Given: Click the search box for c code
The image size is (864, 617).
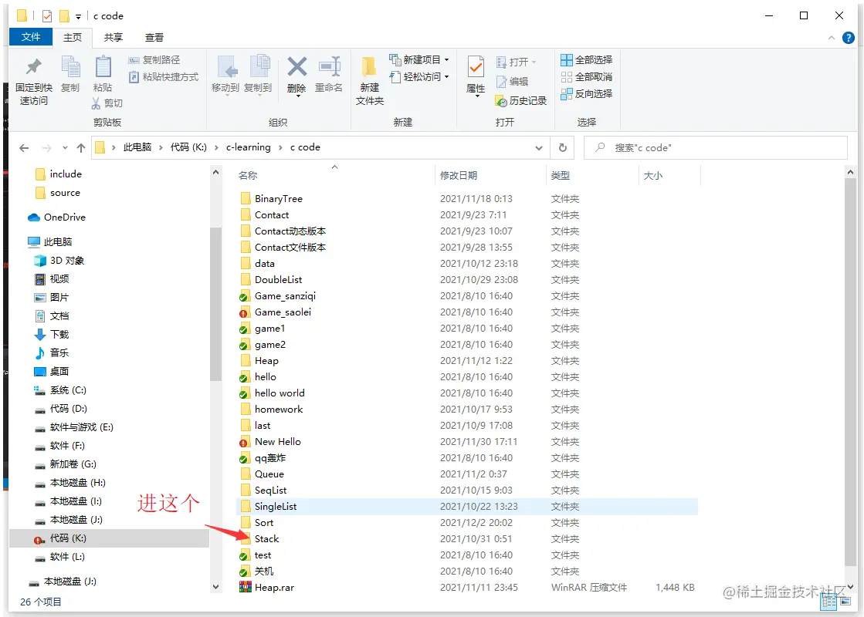Looking at the screenshot, I should pos(715,147).
